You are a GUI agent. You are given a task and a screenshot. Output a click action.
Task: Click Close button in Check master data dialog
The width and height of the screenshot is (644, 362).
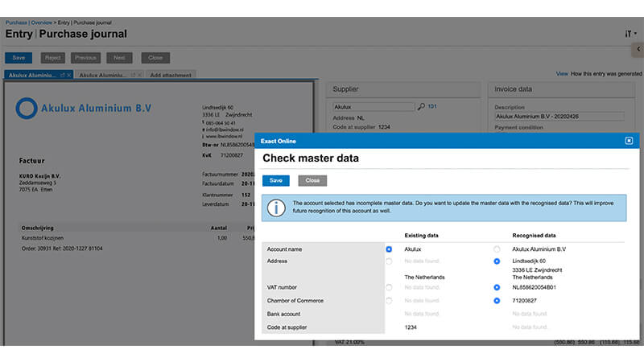[x=312, y=180]
